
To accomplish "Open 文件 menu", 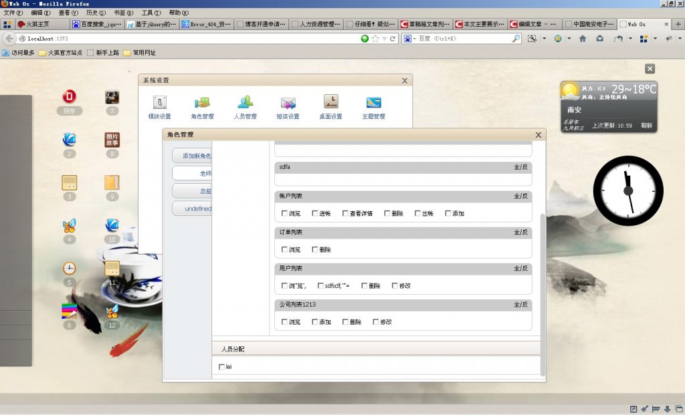I will [13, 13].
